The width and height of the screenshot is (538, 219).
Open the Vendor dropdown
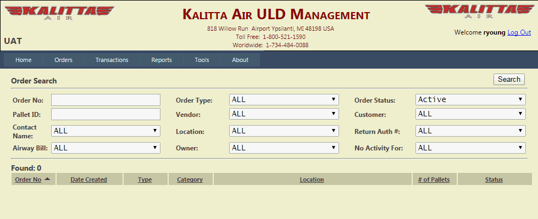pos(284,114)
